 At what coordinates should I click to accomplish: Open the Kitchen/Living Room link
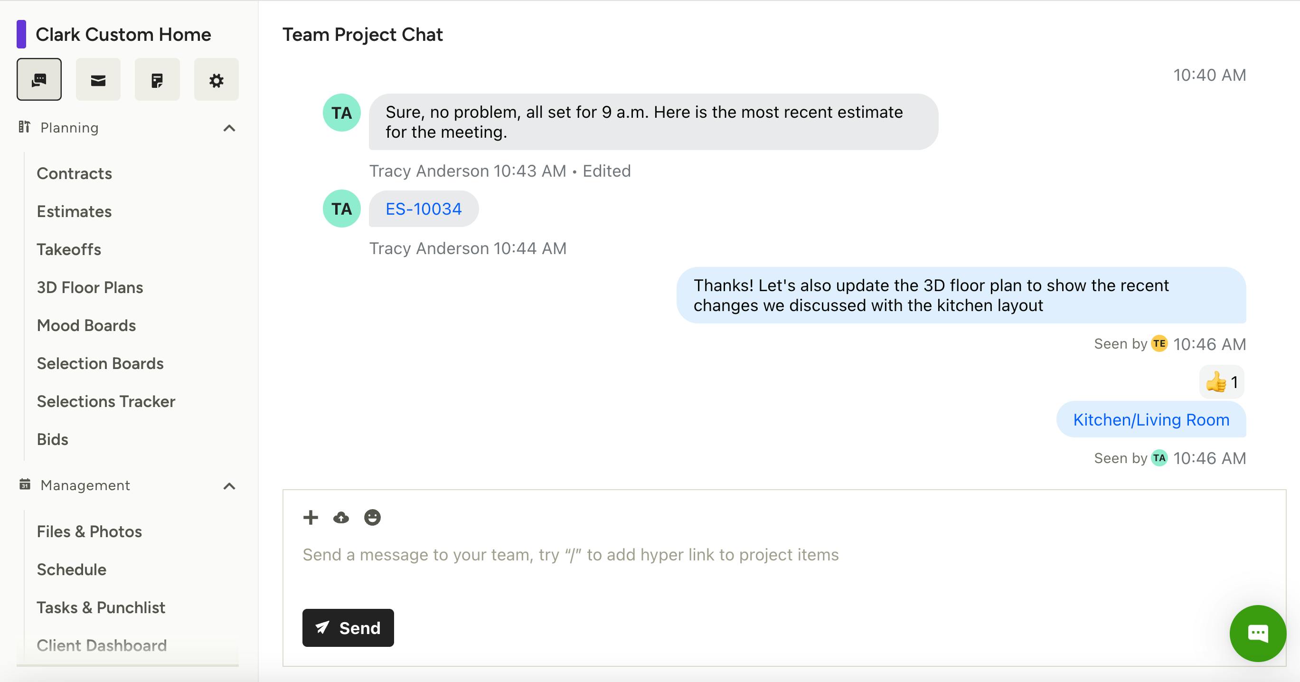(x=1150, y=419)
